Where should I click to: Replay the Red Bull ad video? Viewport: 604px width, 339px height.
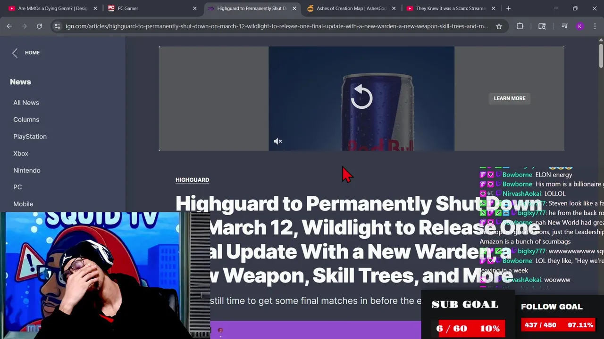361,97
